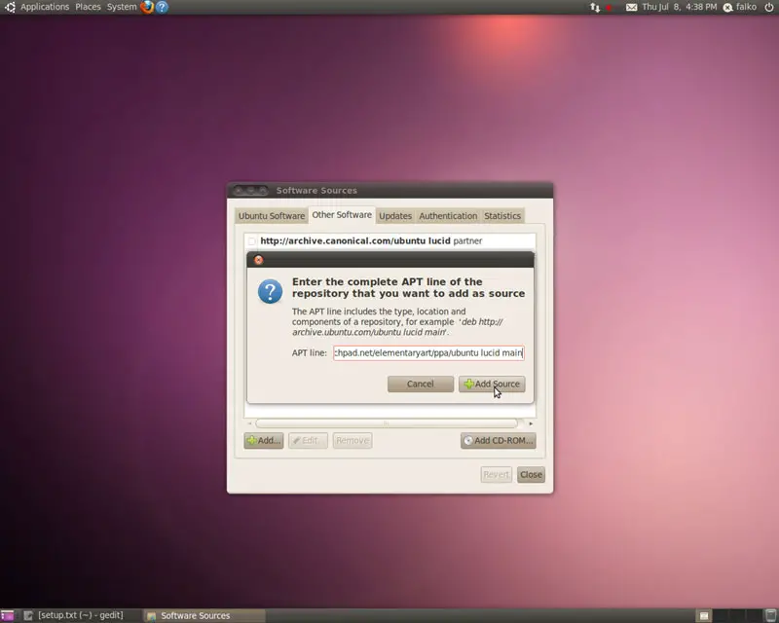
Task: Close the Software Sources window via Close button
Action: (x=531, y=474)
